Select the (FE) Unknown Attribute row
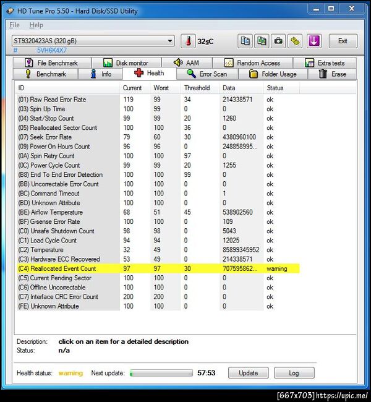This screenshot has width=371, height=402. point(158,306)
